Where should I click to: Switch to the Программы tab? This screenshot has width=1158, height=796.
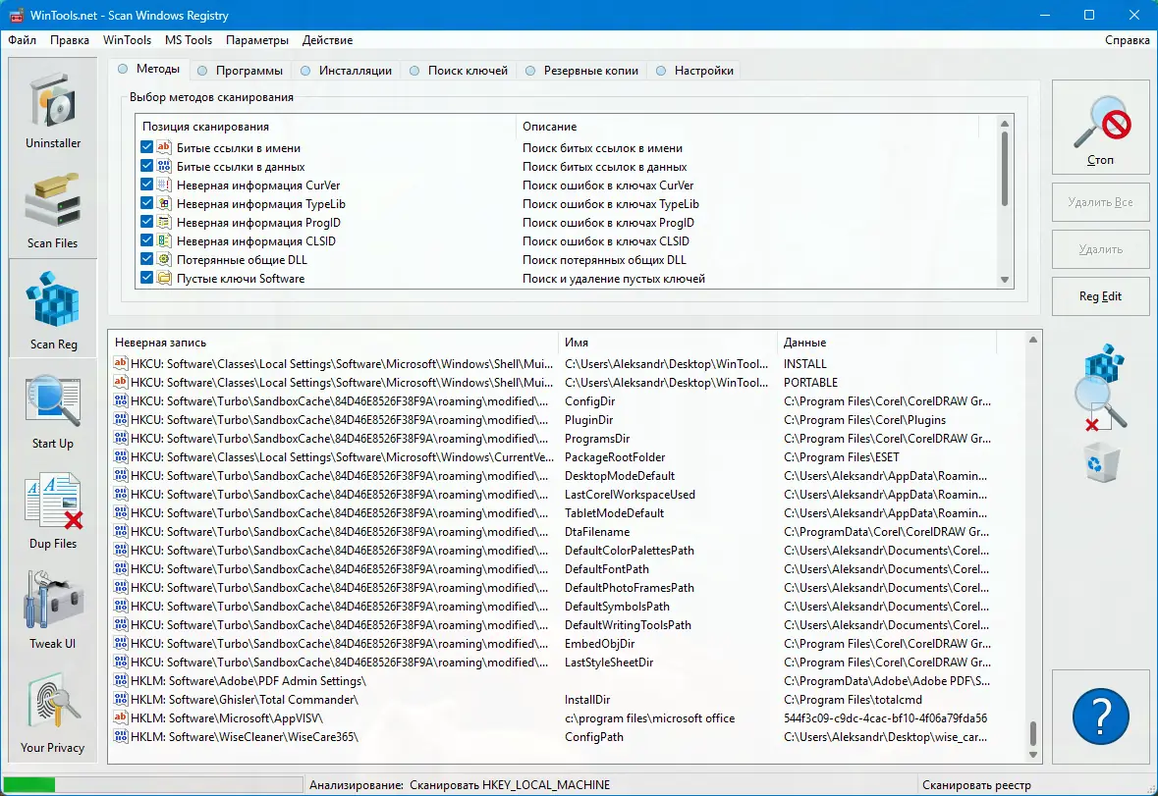pyautogui.click(x=240, y=71)
